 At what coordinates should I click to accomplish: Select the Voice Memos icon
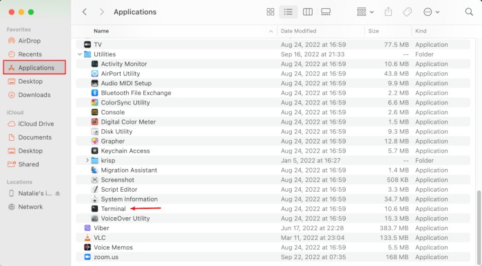(87, 247)
